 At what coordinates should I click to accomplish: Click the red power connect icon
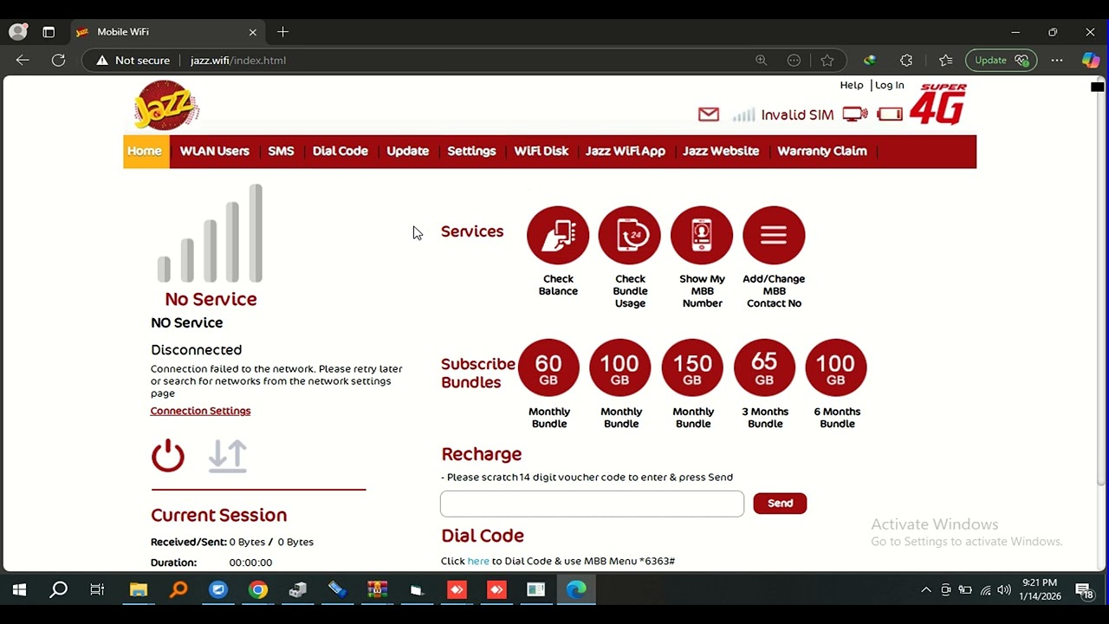(x=168, y=456)
